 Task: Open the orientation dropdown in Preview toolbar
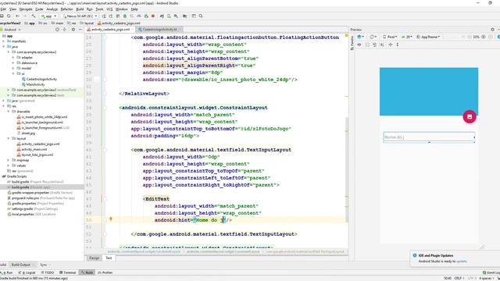click(373, 37)
